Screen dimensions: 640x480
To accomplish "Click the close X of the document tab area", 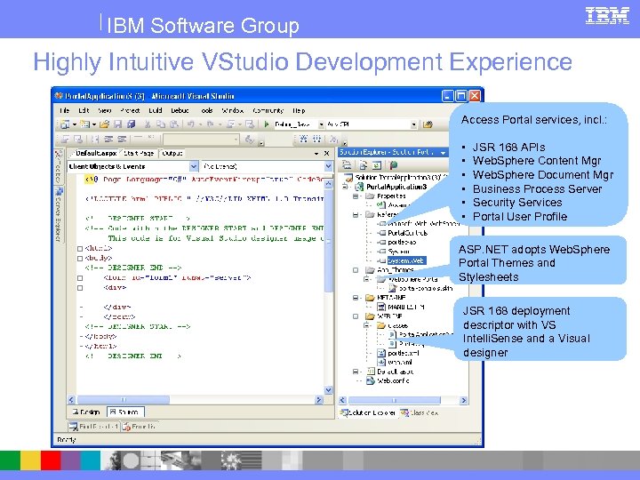I will click(326, 154).
